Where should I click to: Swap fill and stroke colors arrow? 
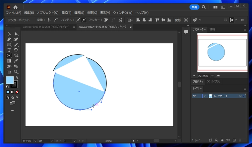(17, 78)
